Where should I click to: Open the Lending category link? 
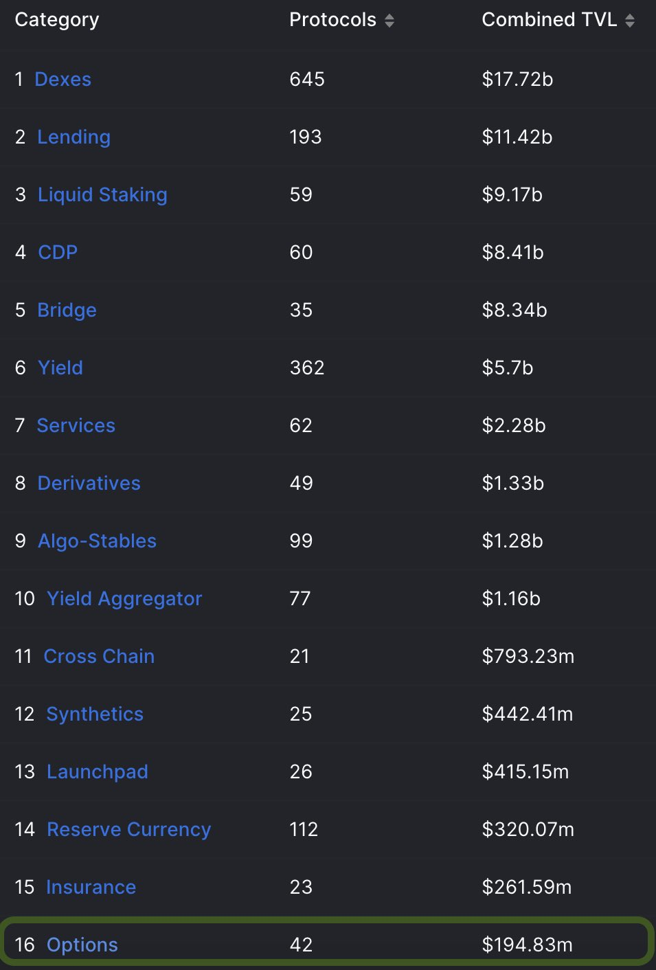pyautogui.click(x=73, y=137)
